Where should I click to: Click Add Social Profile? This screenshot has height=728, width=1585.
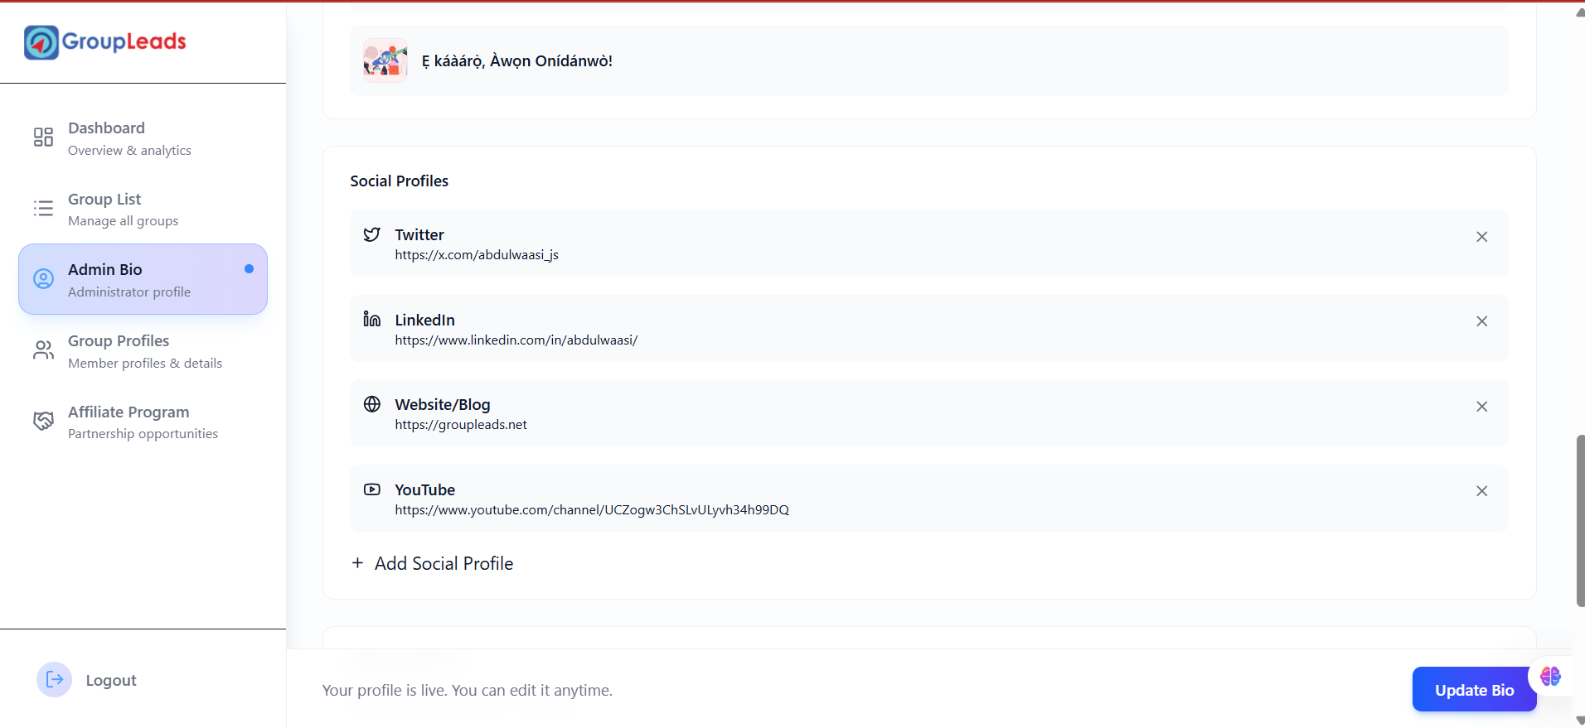coord(432,563)
